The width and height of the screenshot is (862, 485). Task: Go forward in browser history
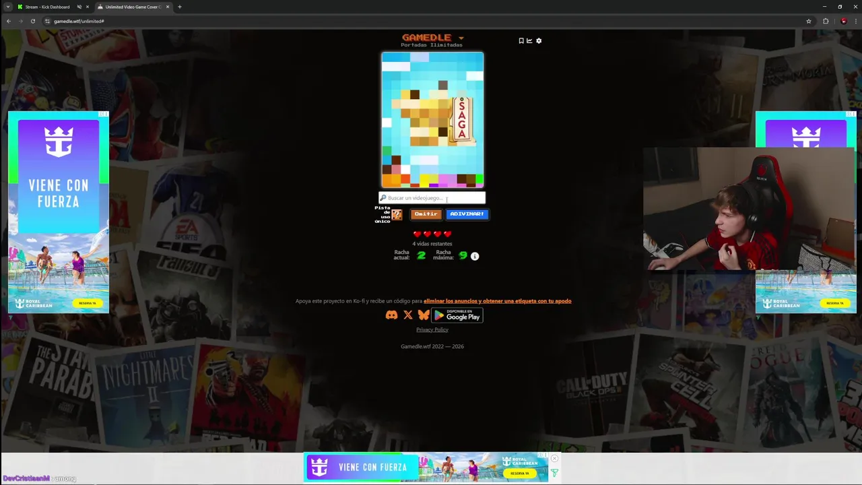[20, 21]
